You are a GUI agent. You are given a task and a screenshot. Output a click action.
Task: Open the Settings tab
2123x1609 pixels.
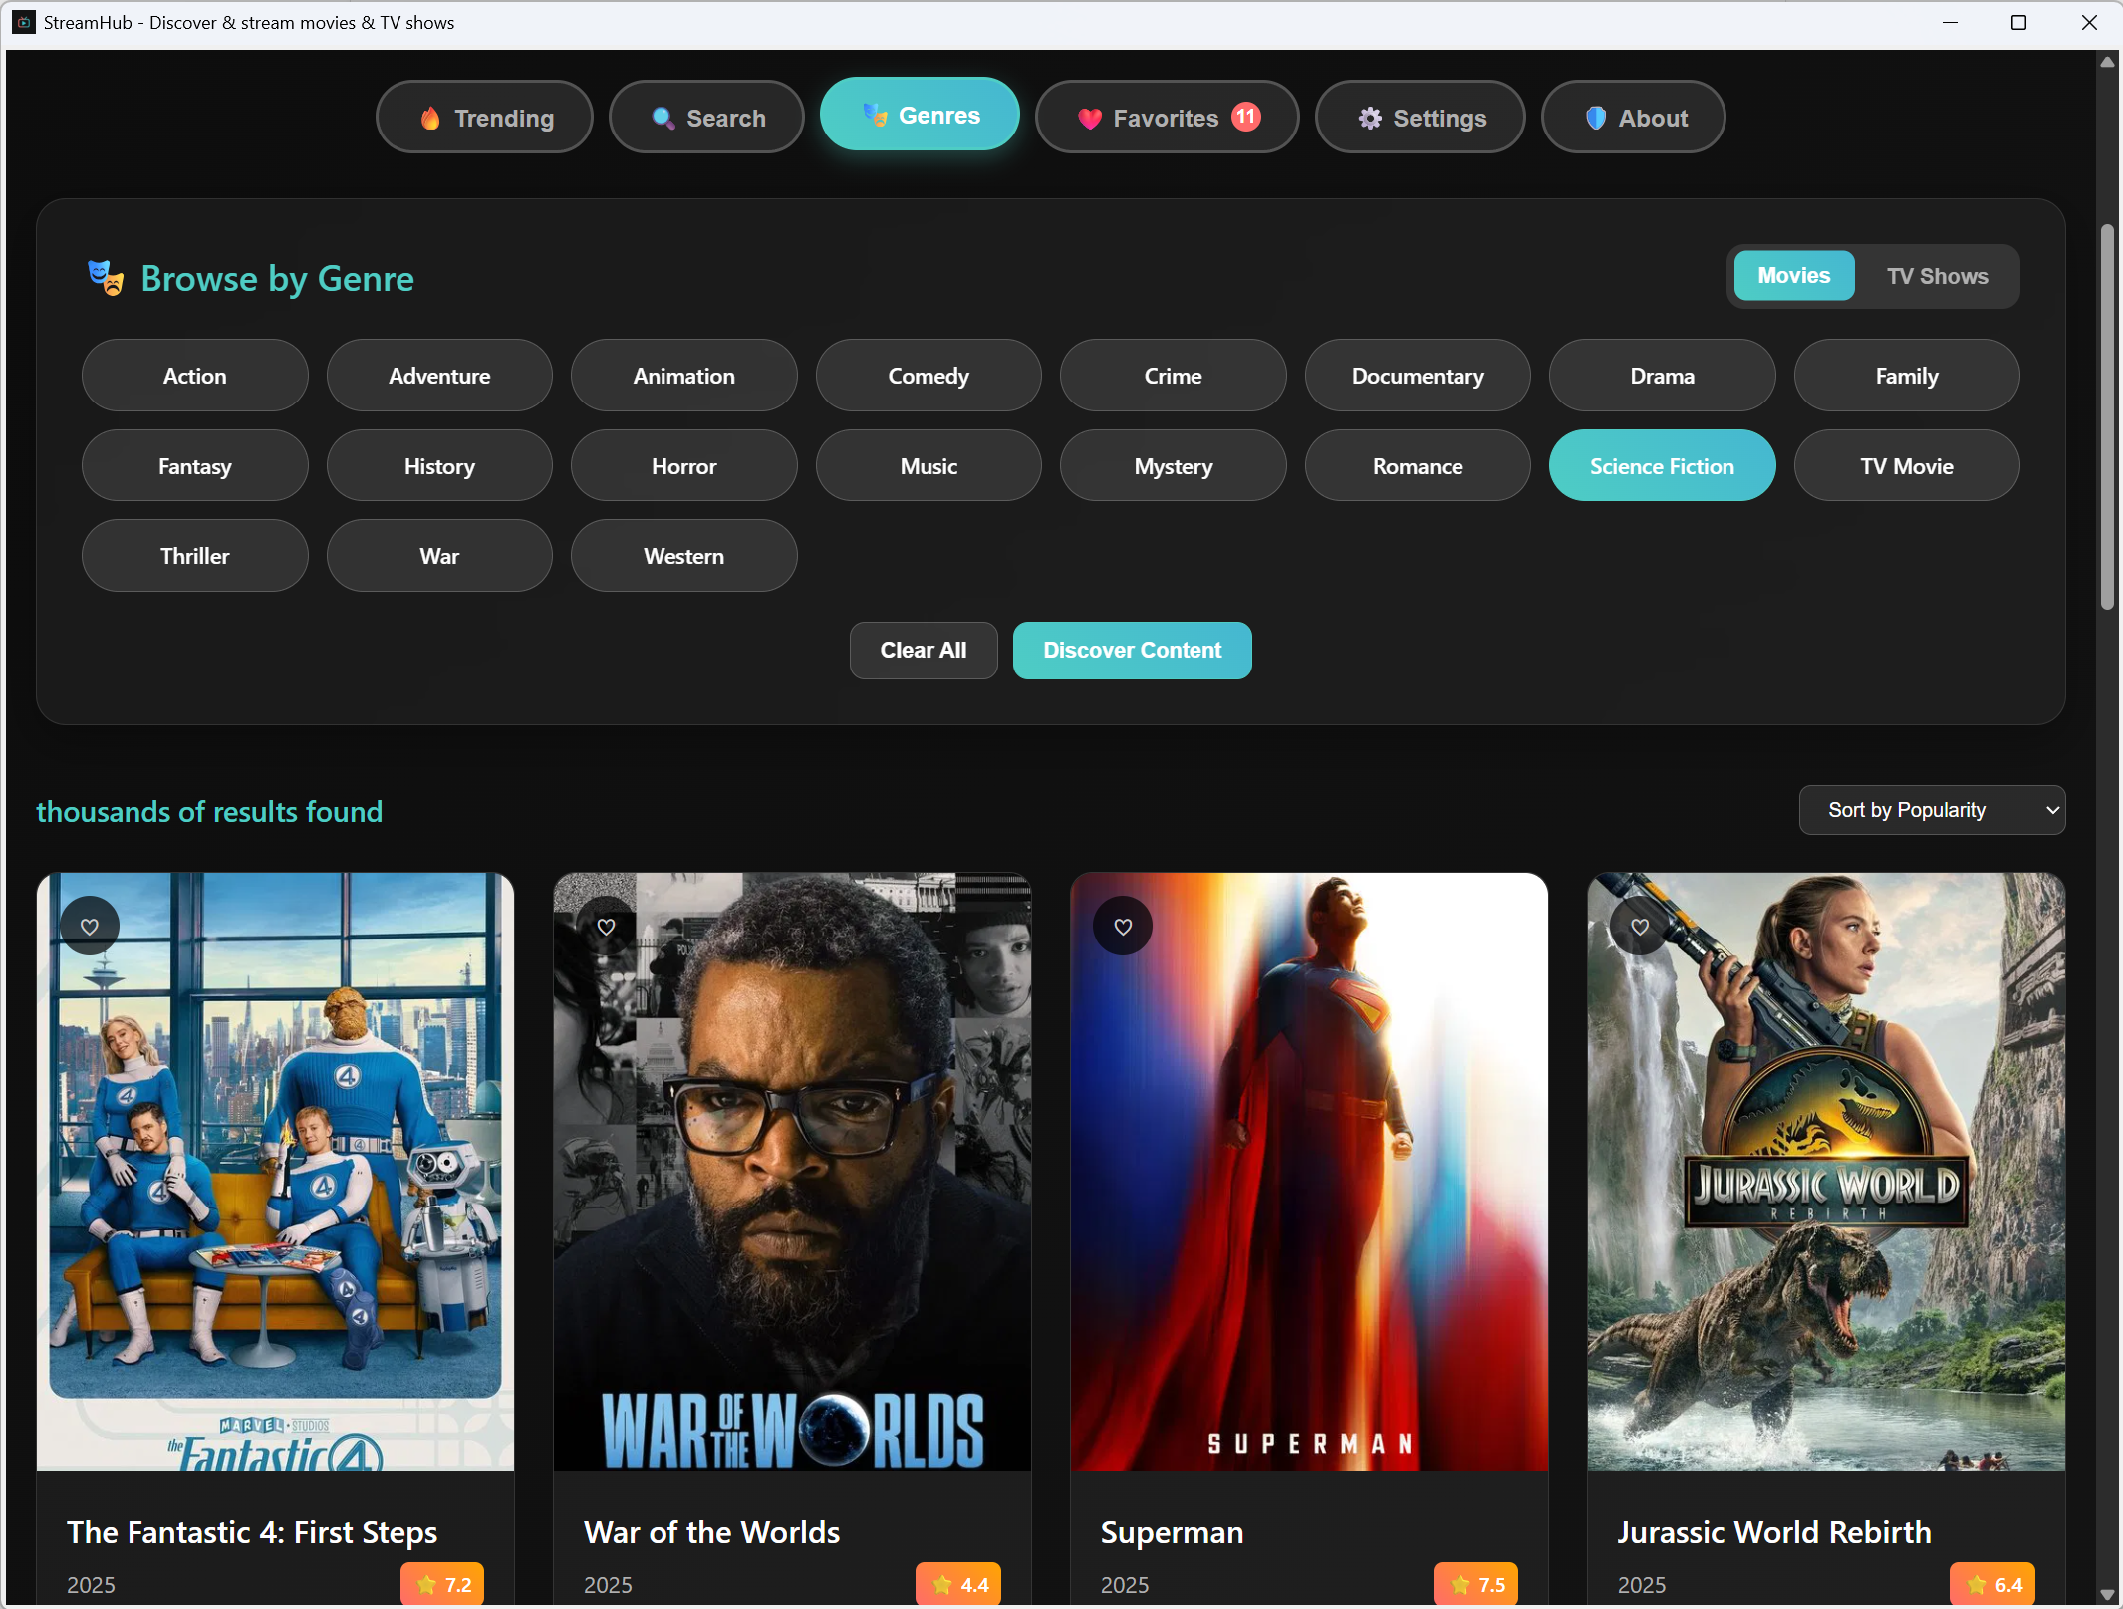coord(1421,118)
